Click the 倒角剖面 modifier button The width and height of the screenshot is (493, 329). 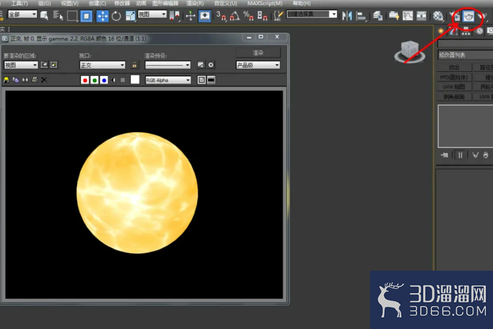coord(454,96)
